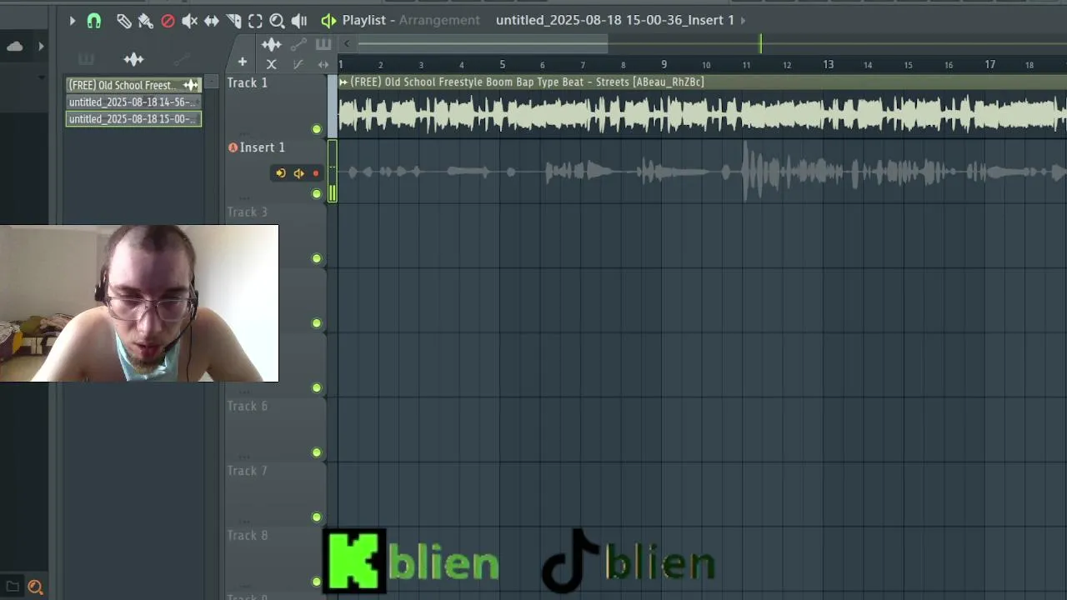Click Track 3 label
The height and width of the screenshot is (600, 1067).
point(248,212)
